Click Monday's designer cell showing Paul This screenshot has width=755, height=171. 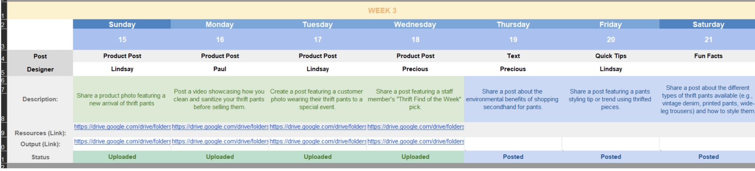[x=220, y=69]
